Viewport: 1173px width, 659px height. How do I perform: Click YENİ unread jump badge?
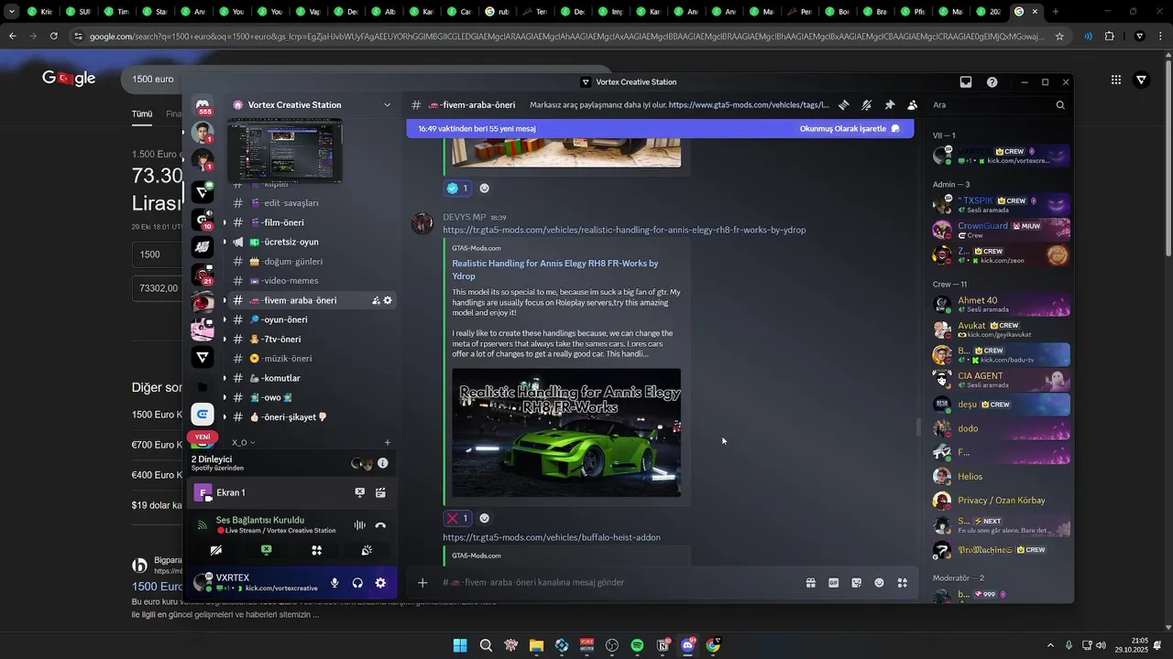[203, 437]
